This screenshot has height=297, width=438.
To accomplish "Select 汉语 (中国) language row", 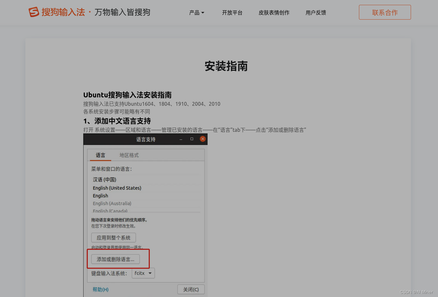I will (146, 180).
